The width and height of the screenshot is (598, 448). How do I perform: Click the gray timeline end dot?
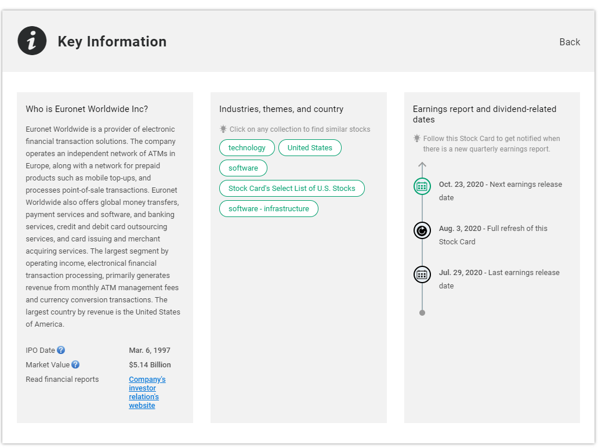422,313
